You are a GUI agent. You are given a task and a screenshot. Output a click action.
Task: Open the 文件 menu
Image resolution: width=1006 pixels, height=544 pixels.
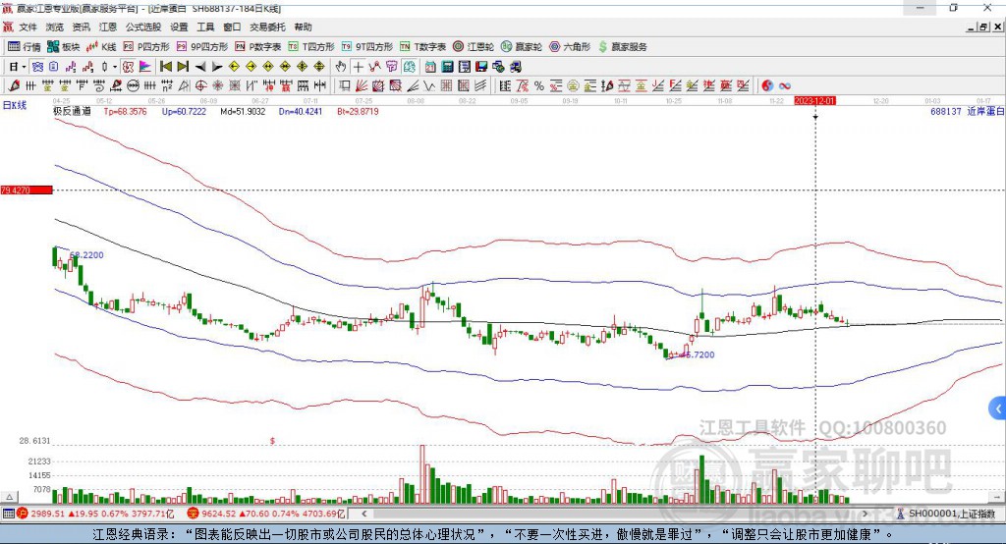tap(28, 27)
